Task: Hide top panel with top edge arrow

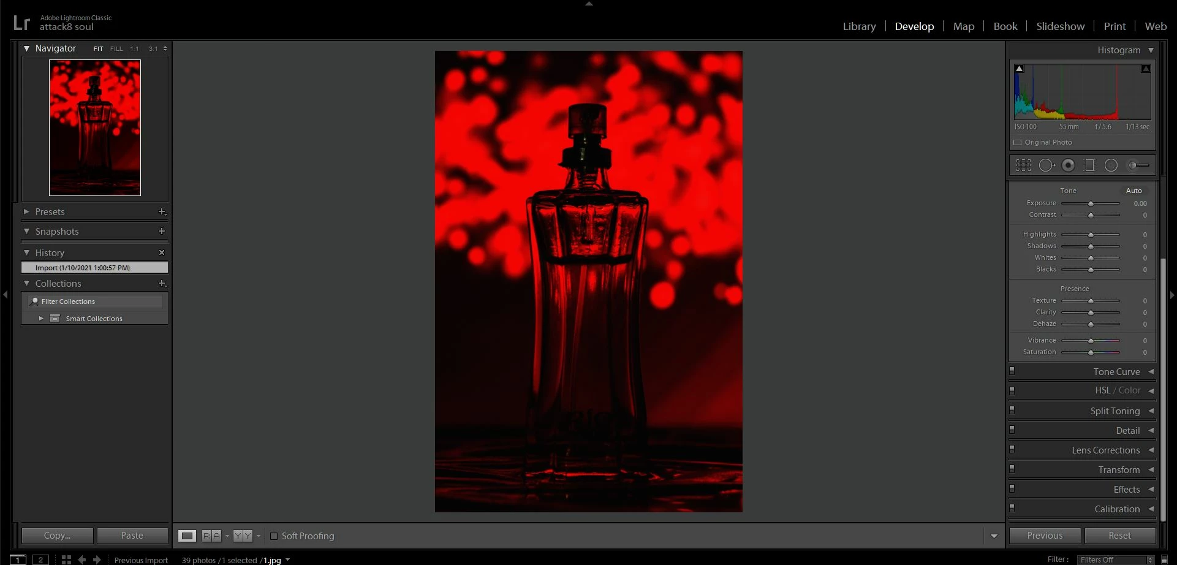Action: [589, 4]
